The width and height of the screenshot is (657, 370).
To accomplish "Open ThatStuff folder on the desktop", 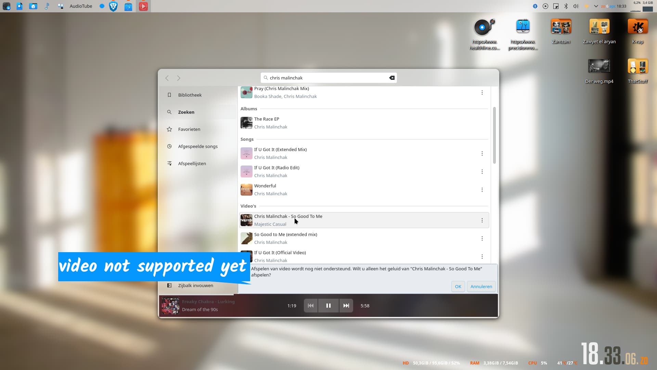I will [x=638, y=71].
